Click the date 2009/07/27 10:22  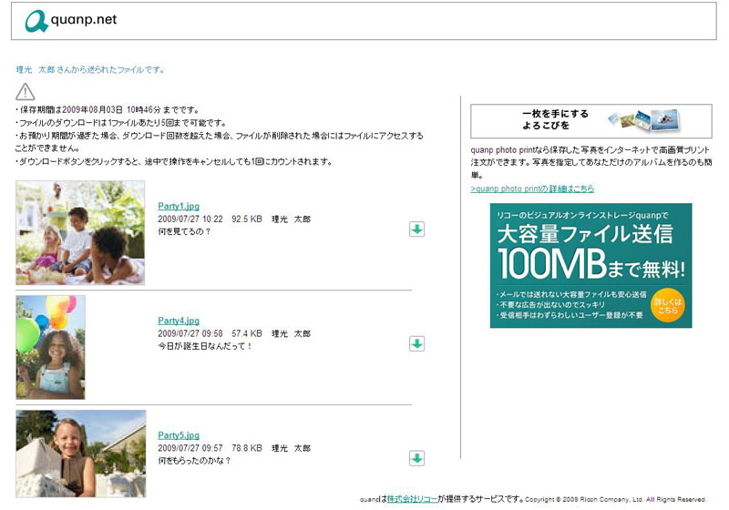190,219
